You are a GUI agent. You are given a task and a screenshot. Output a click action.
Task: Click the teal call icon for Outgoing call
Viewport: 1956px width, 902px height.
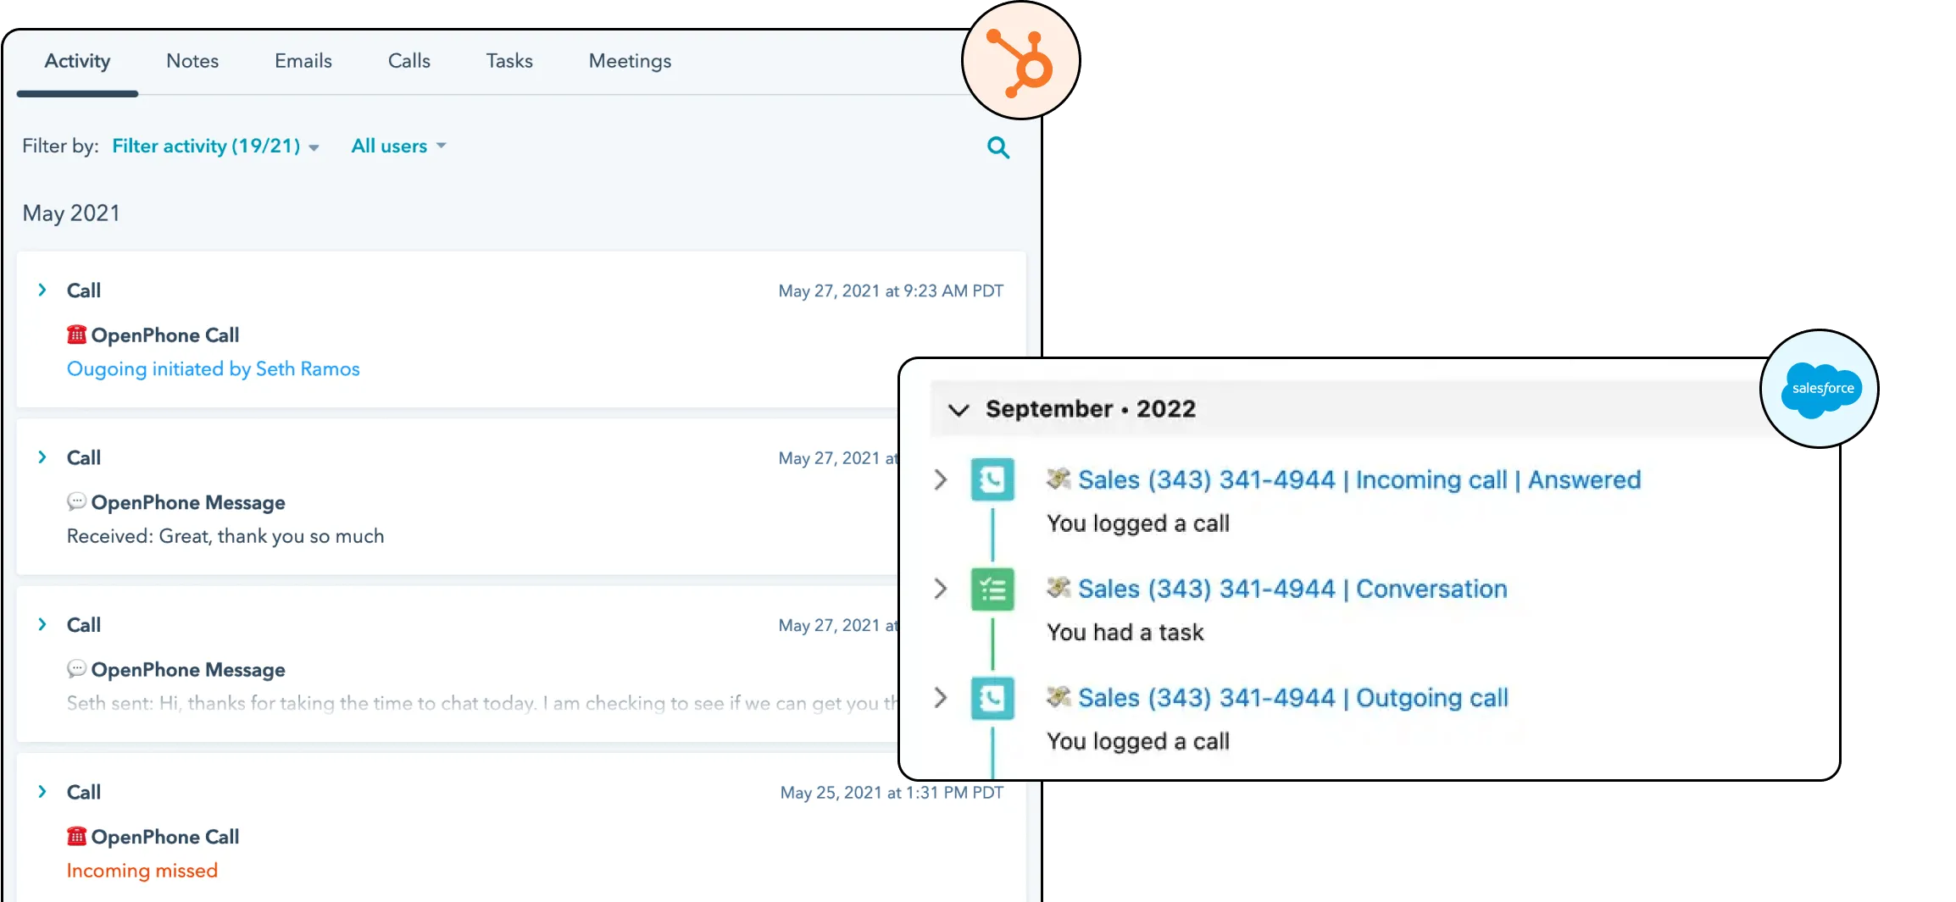coord(992,699)
